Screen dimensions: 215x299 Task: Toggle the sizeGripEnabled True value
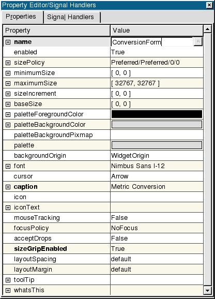coord(157,249)
